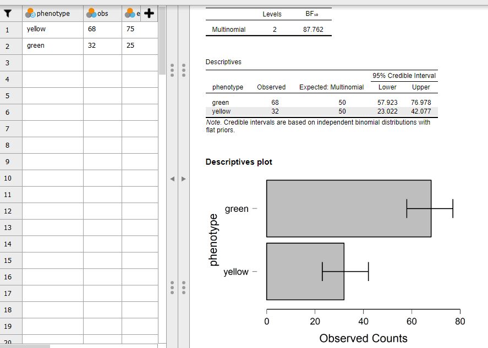
Task: Click the obs column nominal type icon
Action: point(91,13)
